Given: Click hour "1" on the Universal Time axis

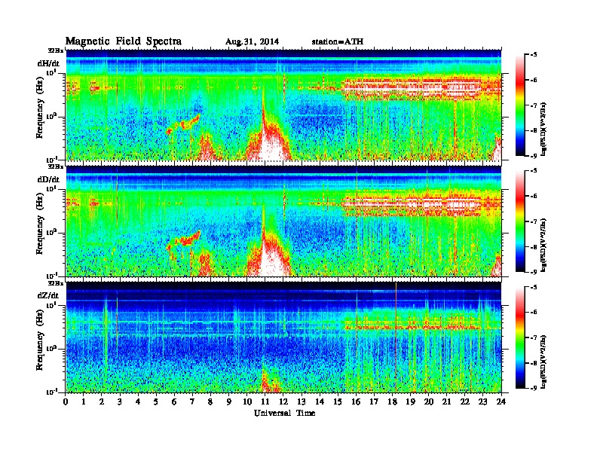Looking at the screenshot, I should [84, 401].
